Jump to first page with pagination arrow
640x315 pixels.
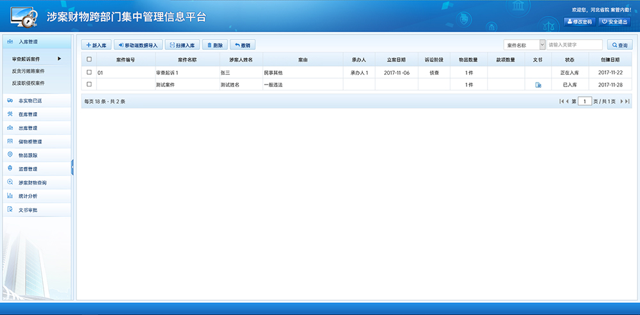tap(562, 101)
